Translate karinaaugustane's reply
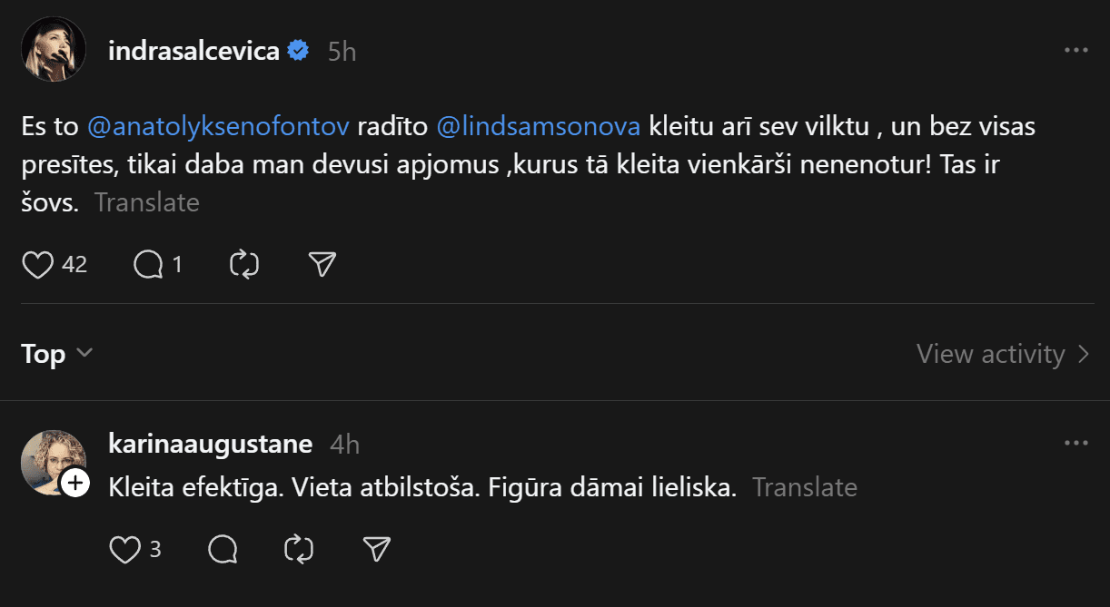 pos(805,487)
